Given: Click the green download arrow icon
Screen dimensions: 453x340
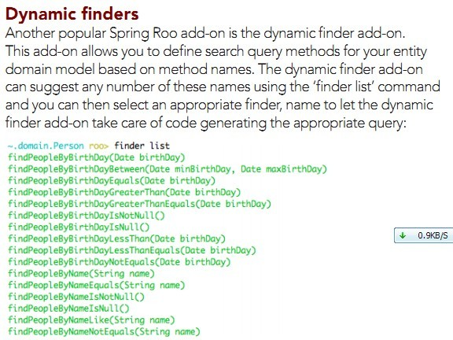Looking at the screenshot, I should 403,235.
